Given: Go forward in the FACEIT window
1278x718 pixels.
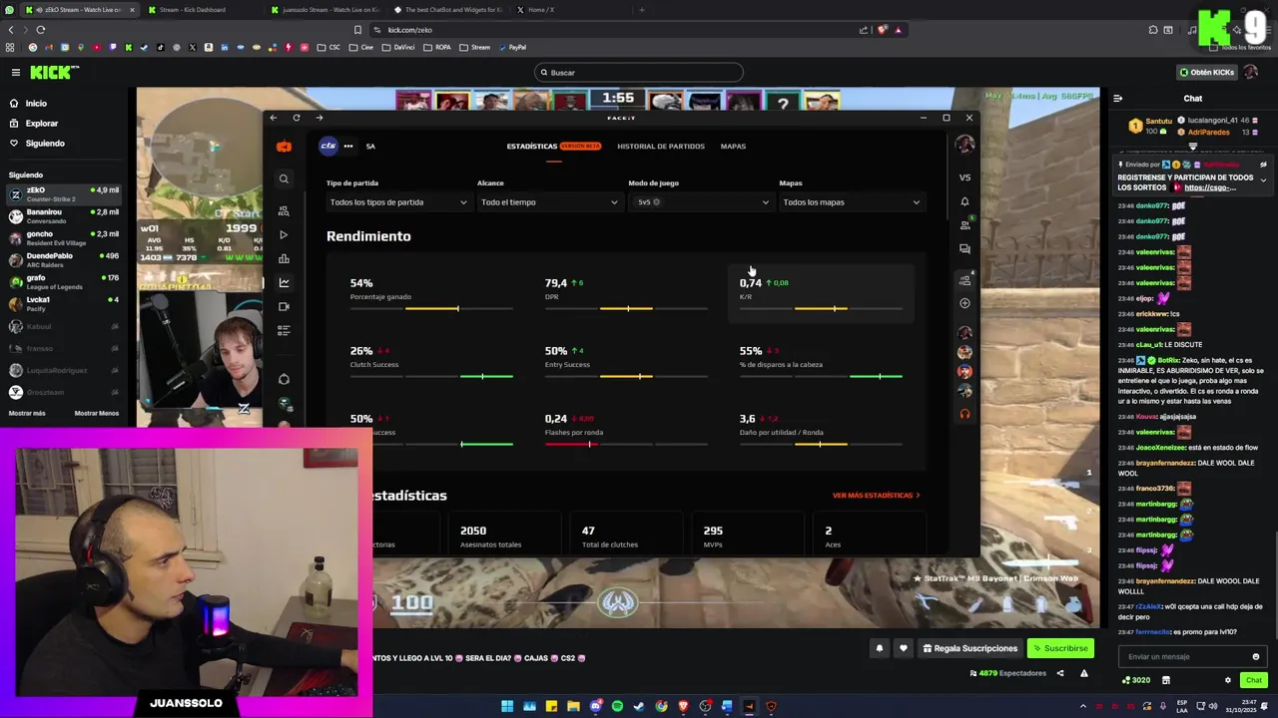Looking at the screenshot, I should [319, 118].
